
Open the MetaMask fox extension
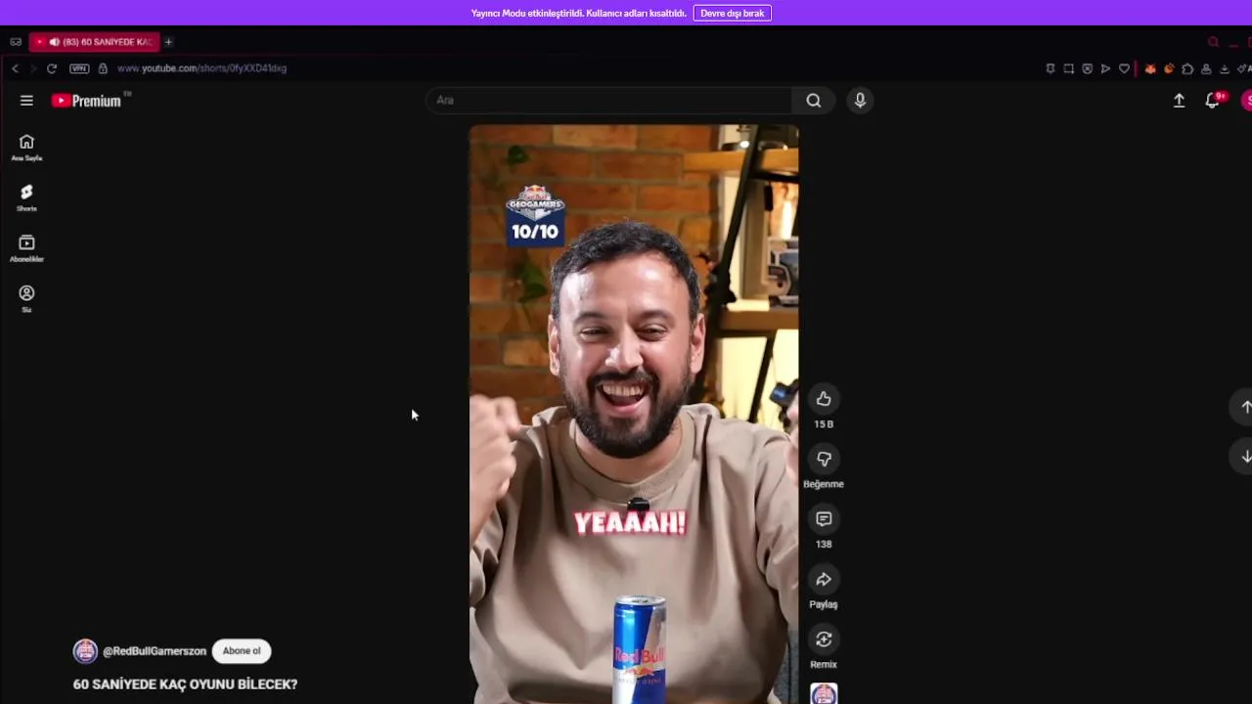[x=1150, y=68]
